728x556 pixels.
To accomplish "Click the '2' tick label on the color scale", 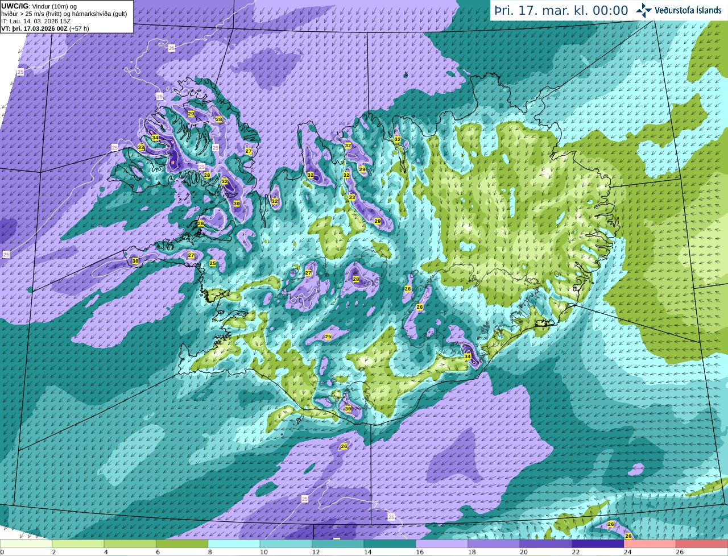I will 53,552.
